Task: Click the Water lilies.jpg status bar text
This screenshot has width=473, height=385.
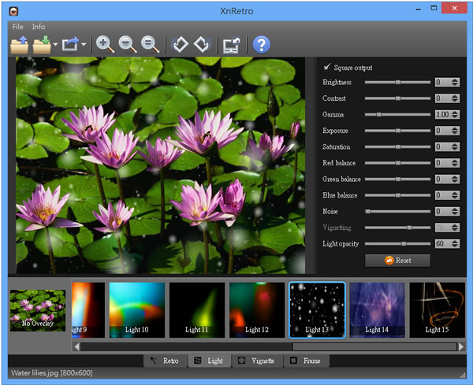Action: [x=51, y=373]
